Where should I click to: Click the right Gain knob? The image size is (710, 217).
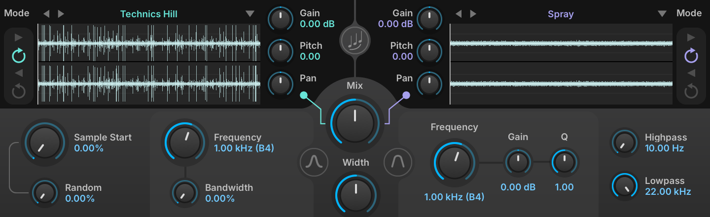point(429,19)
